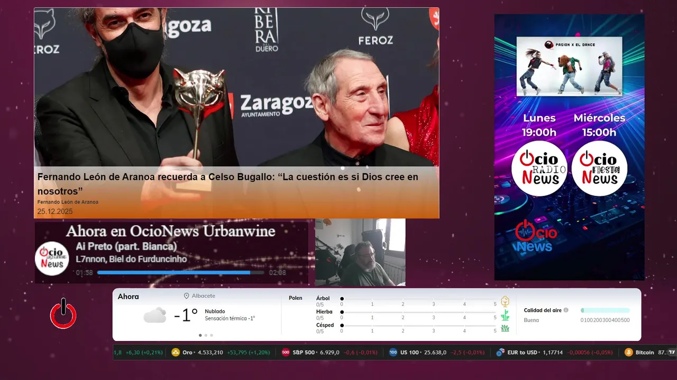Screen dimensions: 677x380
Task: Click the elapsed time 01:58
Action: click(85, 273)
